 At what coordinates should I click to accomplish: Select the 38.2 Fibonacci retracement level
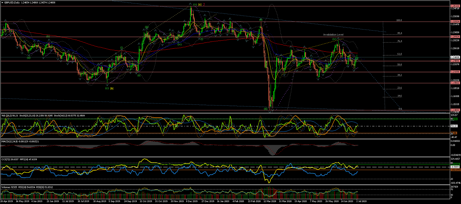pyautogui.click(x=399, y=75)
